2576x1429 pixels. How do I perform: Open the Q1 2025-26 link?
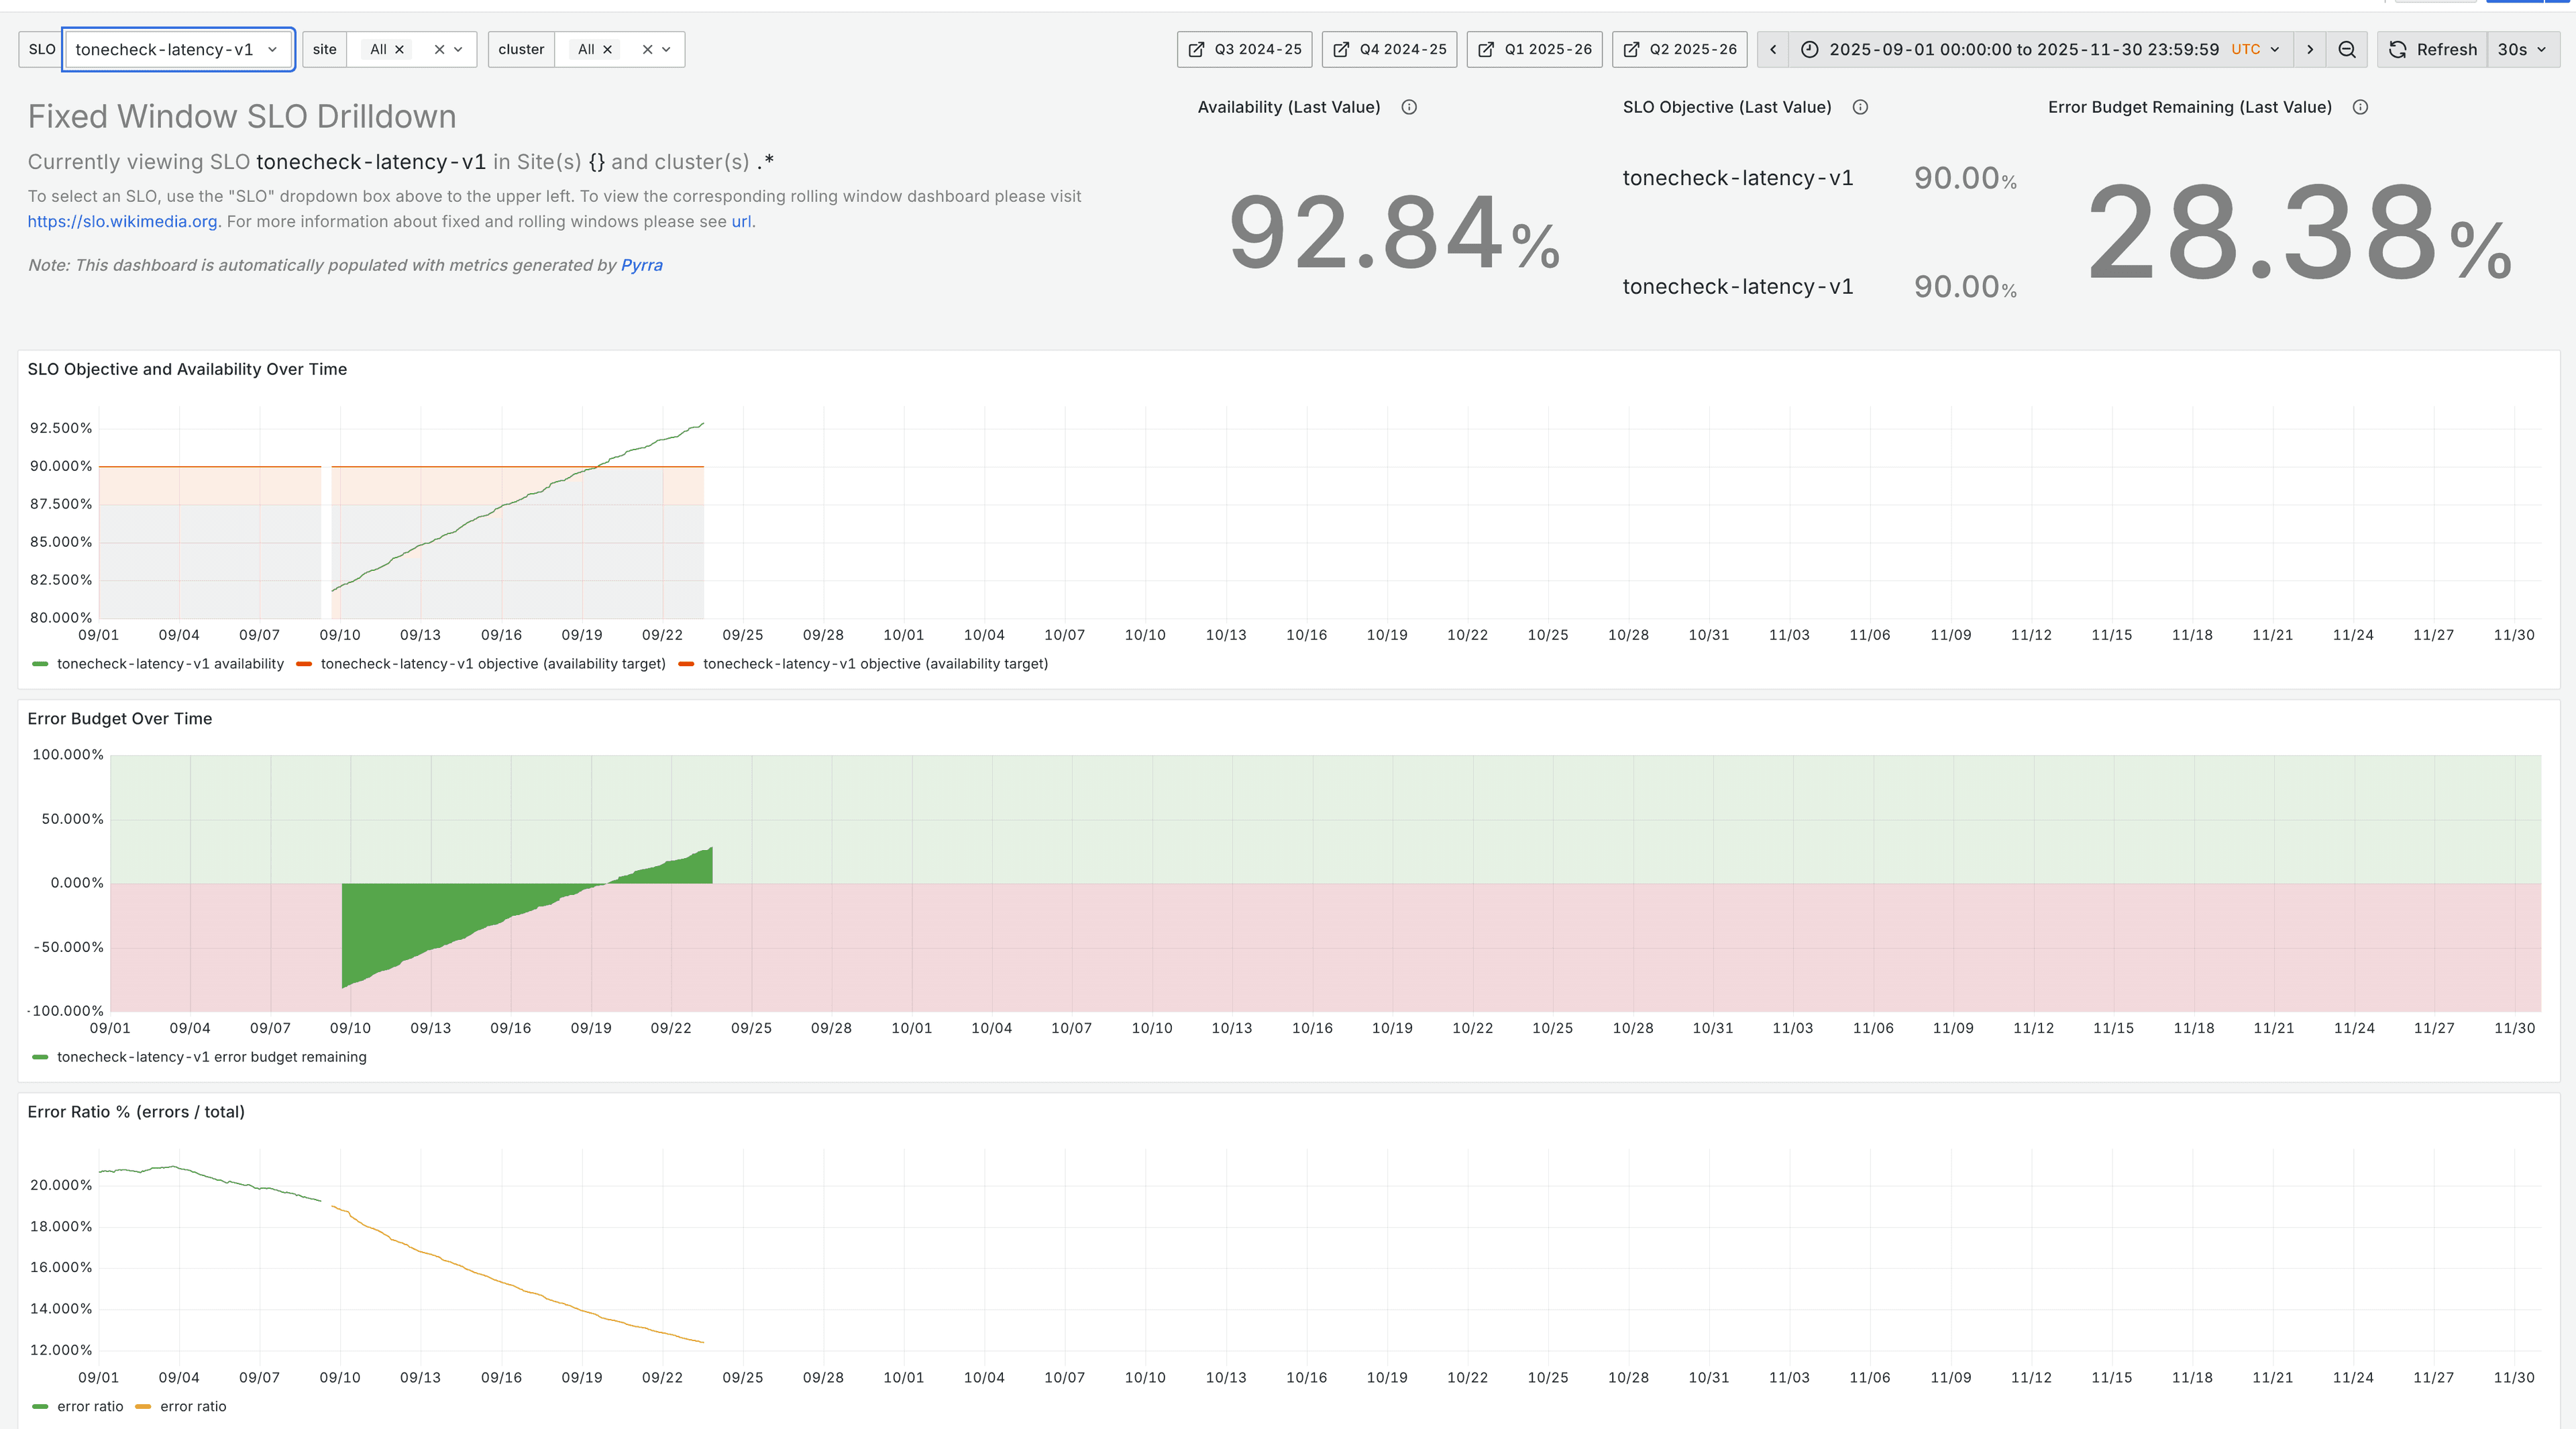pos(1535,49)
